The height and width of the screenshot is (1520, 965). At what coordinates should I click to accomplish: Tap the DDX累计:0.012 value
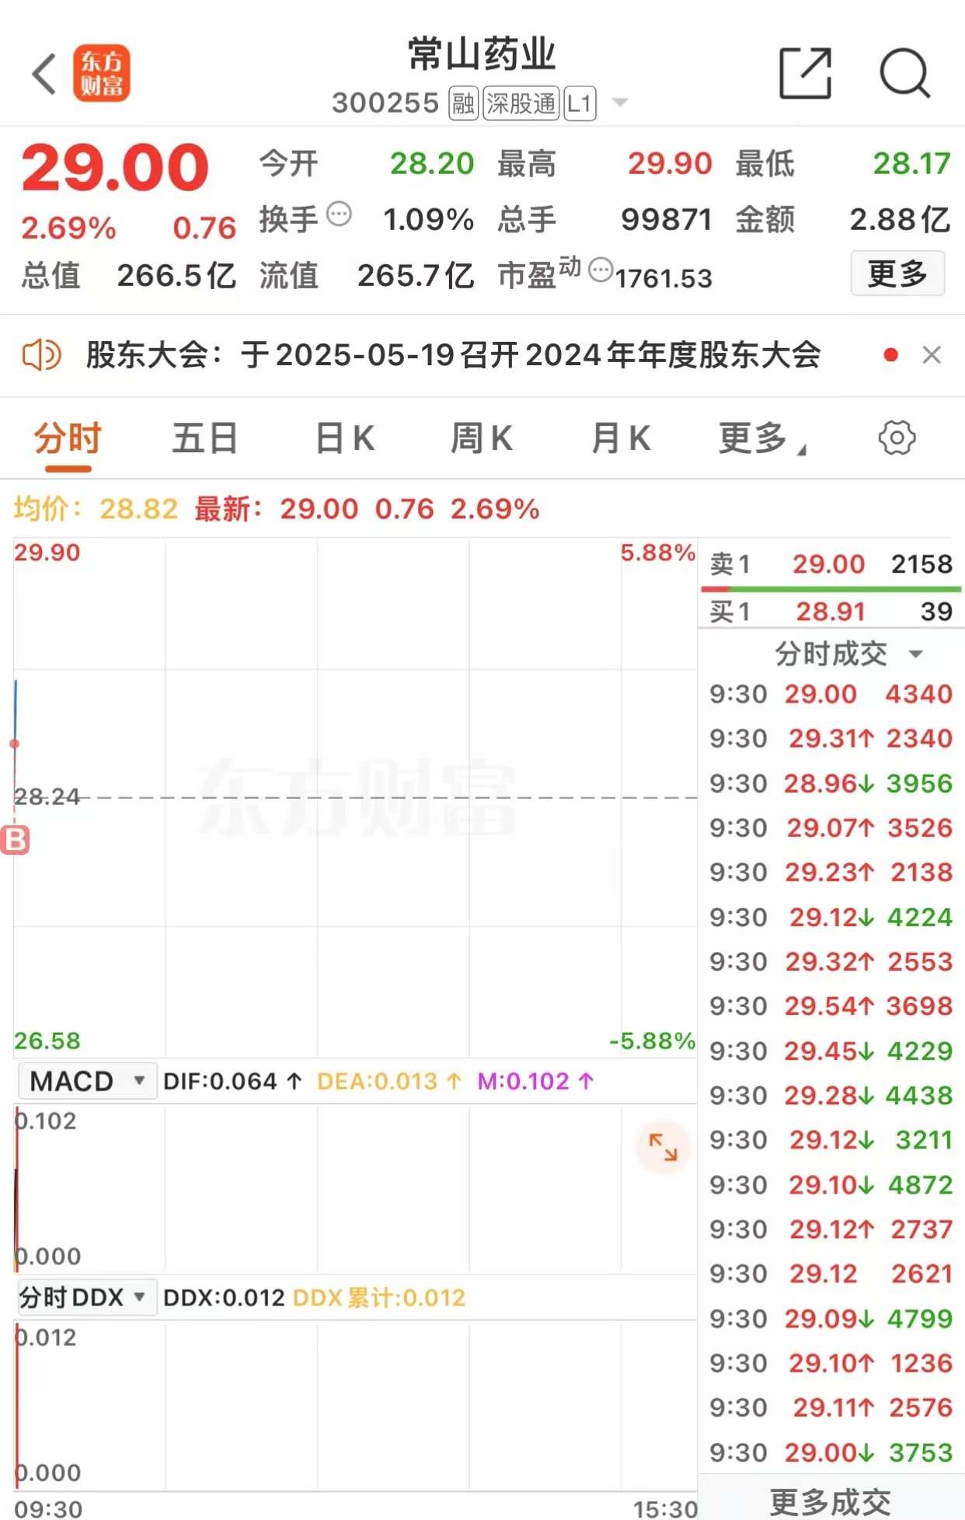click(x=379, y=1298)
